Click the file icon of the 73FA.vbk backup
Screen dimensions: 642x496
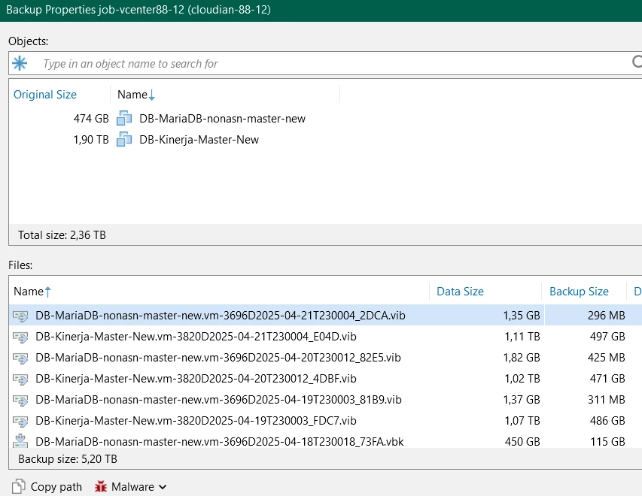[x=21, y=441]
